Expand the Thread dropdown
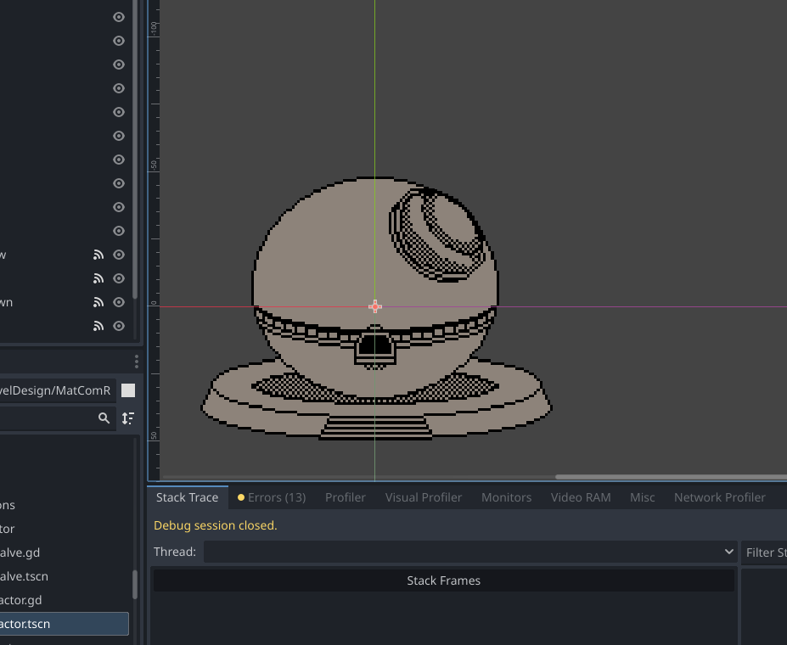787x645 pixels. (470, 552)
